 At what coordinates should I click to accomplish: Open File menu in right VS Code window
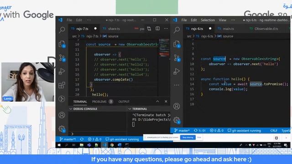[x=184, y=20]
